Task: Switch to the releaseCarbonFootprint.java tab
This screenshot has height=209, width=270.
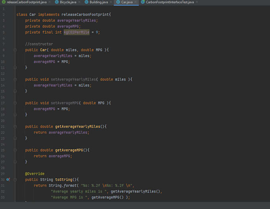Action: 27,2
